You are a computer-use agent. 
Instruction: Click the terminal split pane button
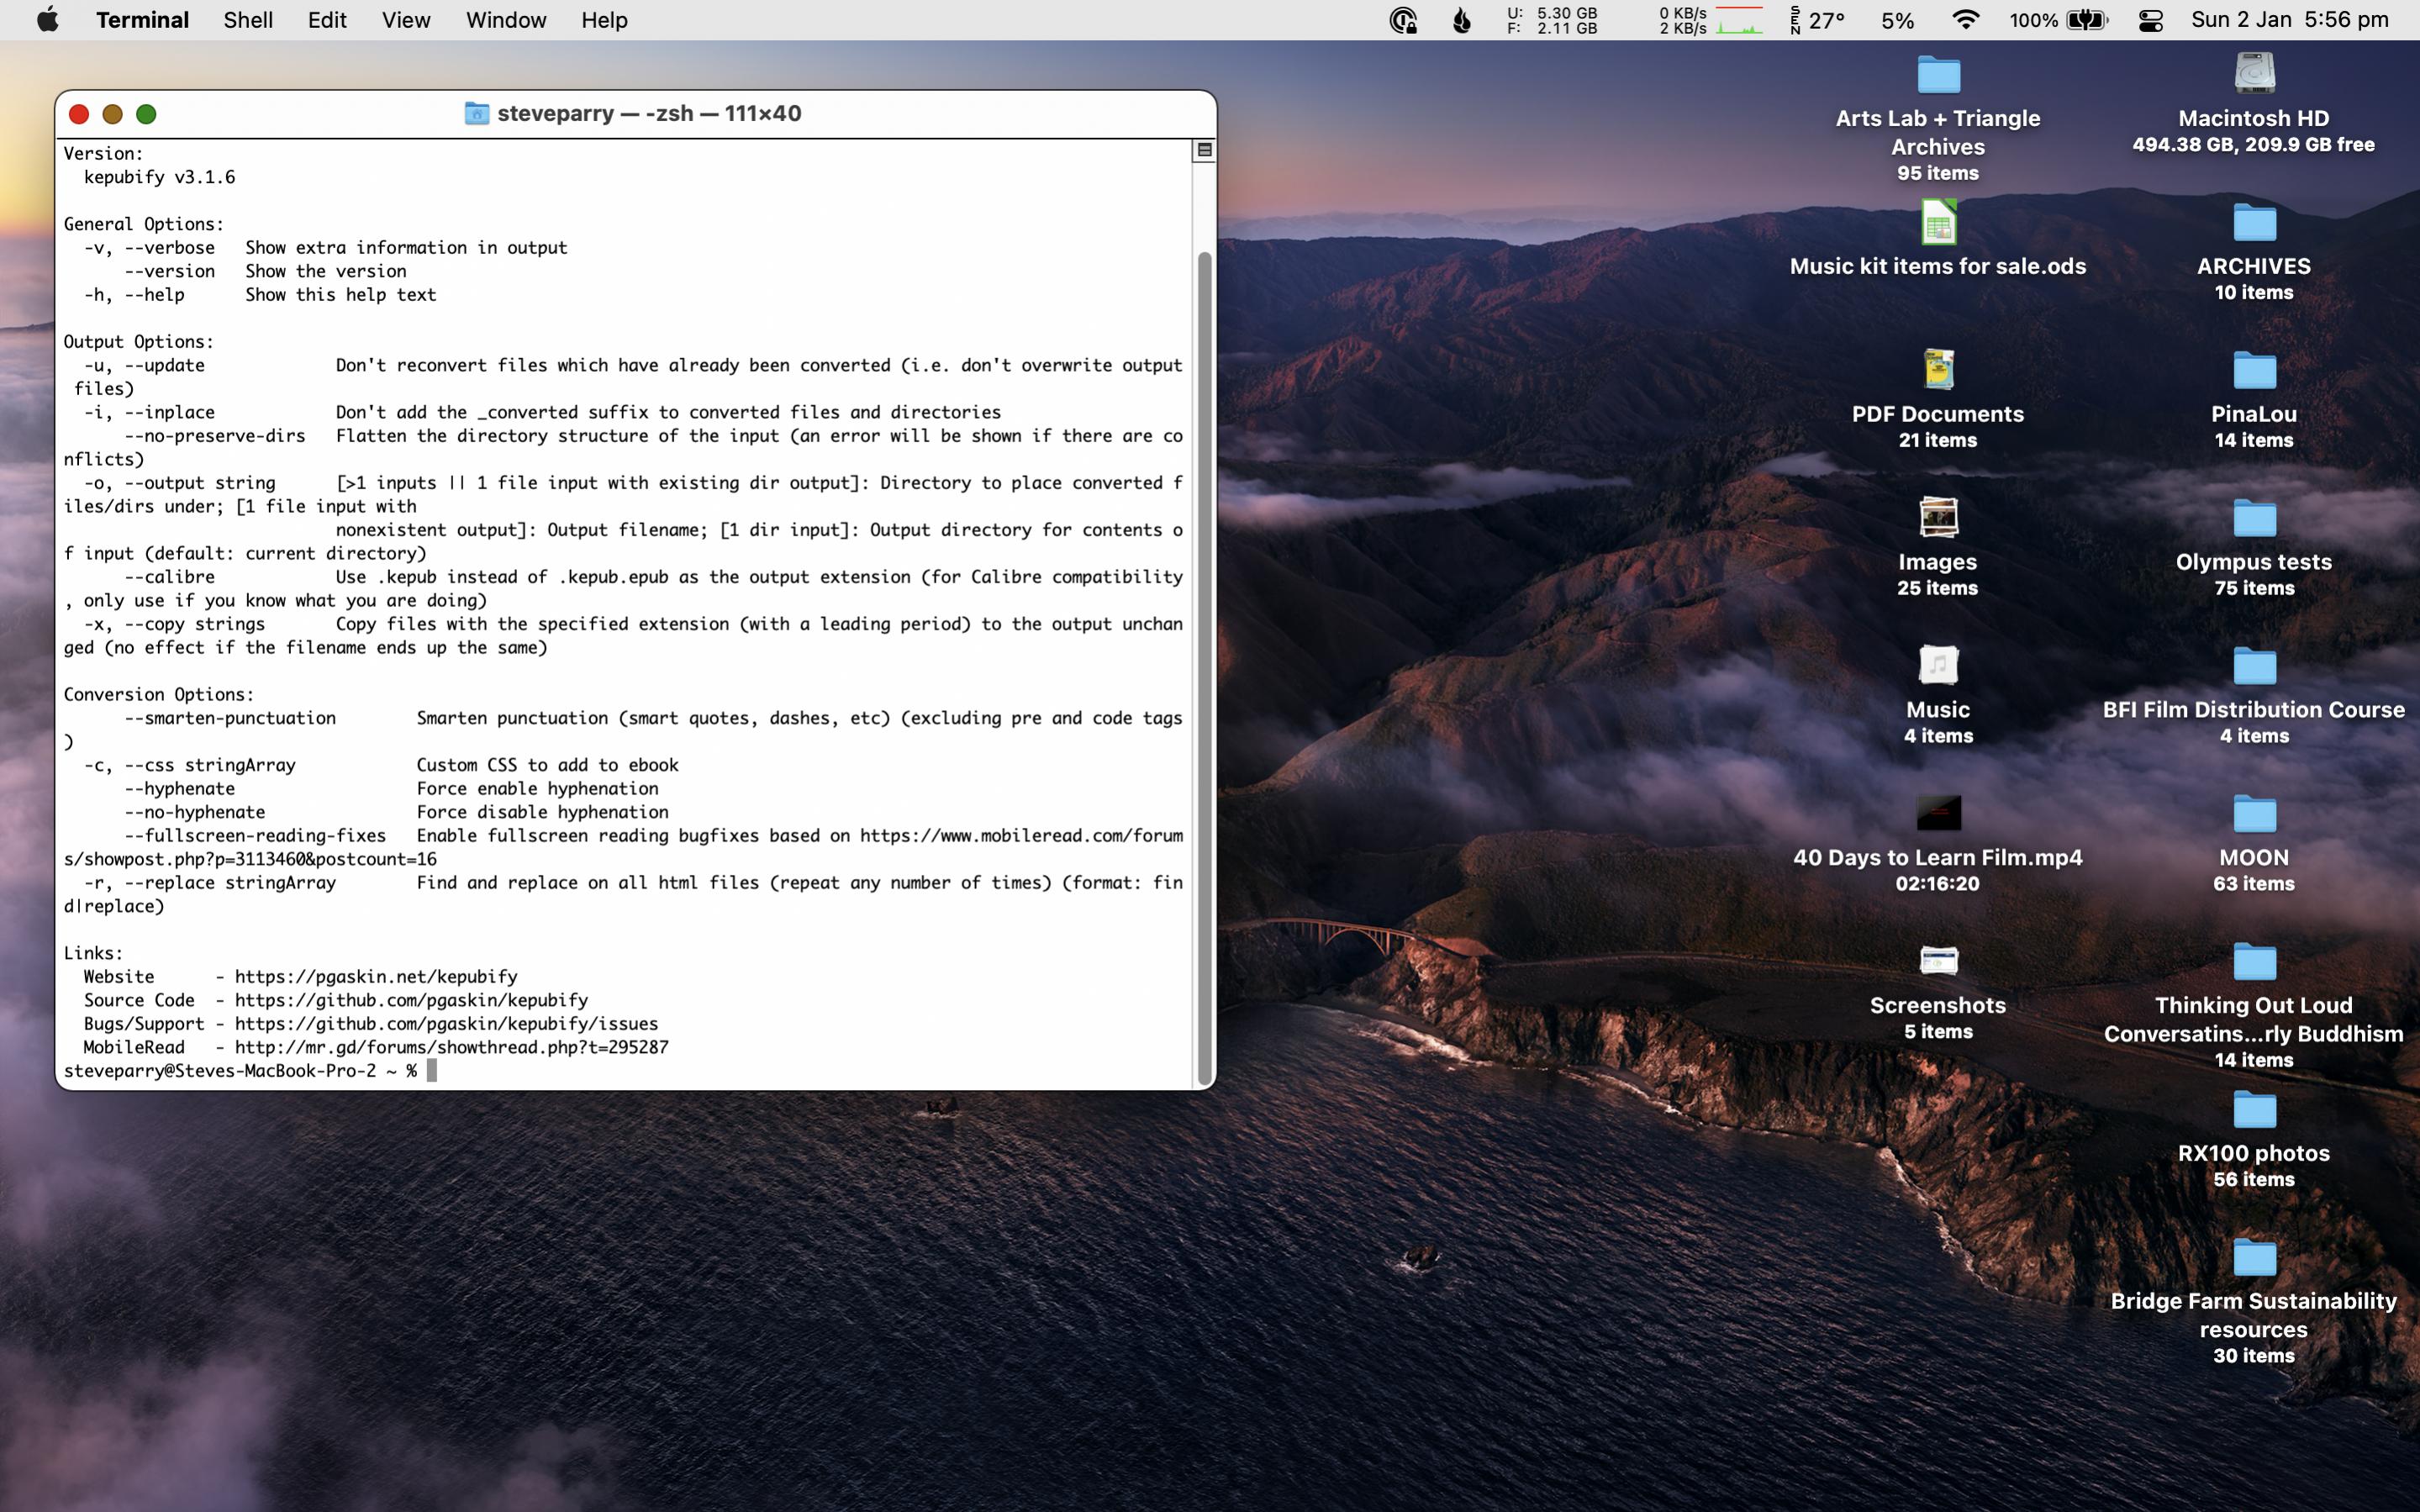pyautogui.click(x=1204, y=150)
